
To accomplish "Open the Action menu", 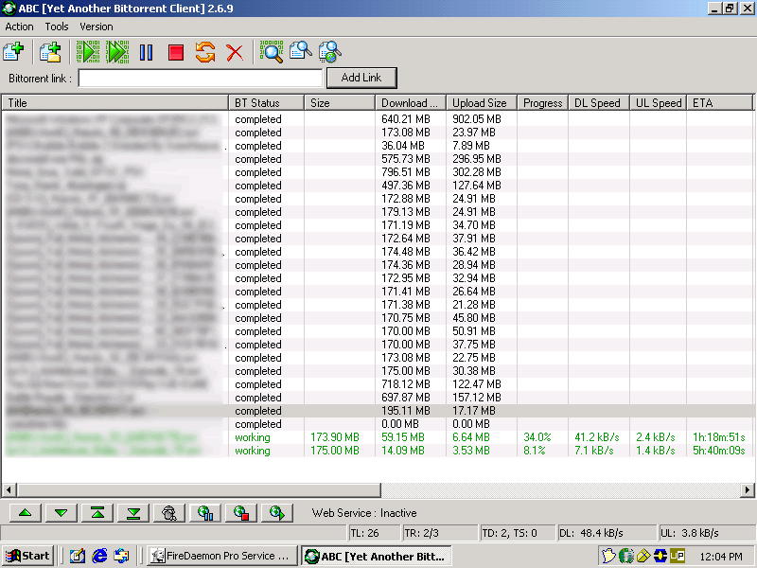I will tap(19, 27).
